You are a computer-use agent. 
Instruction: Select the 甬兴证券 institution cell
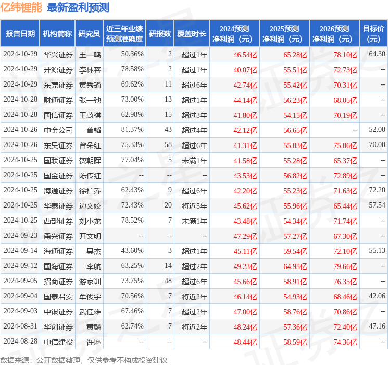(x=58, y=236)
